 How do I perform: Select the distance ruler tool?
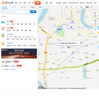click(67, 7)
